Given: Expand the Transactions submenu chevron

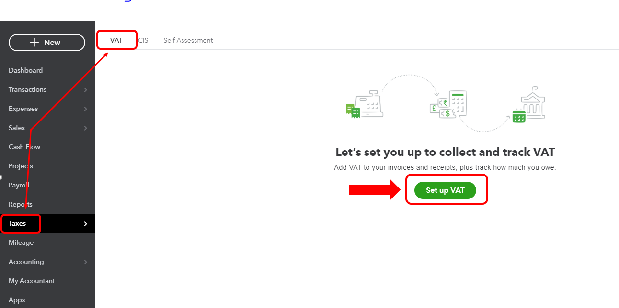Looking at the screenshot, I should click(x=86, y=90).
